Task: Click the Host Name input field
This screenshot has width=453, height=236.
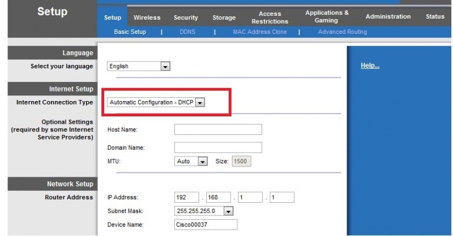Action: [218, 130]
